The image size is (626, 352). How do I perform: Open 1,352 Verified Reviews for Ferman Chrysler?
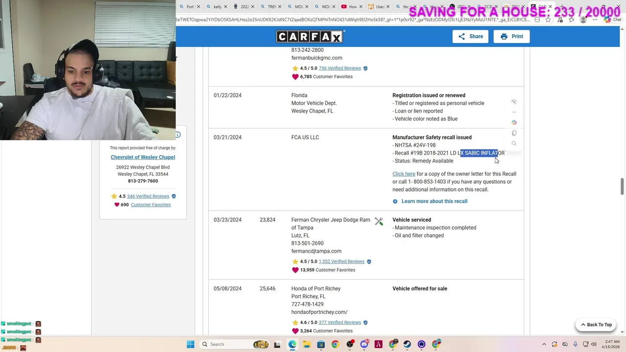click(341, 262)
